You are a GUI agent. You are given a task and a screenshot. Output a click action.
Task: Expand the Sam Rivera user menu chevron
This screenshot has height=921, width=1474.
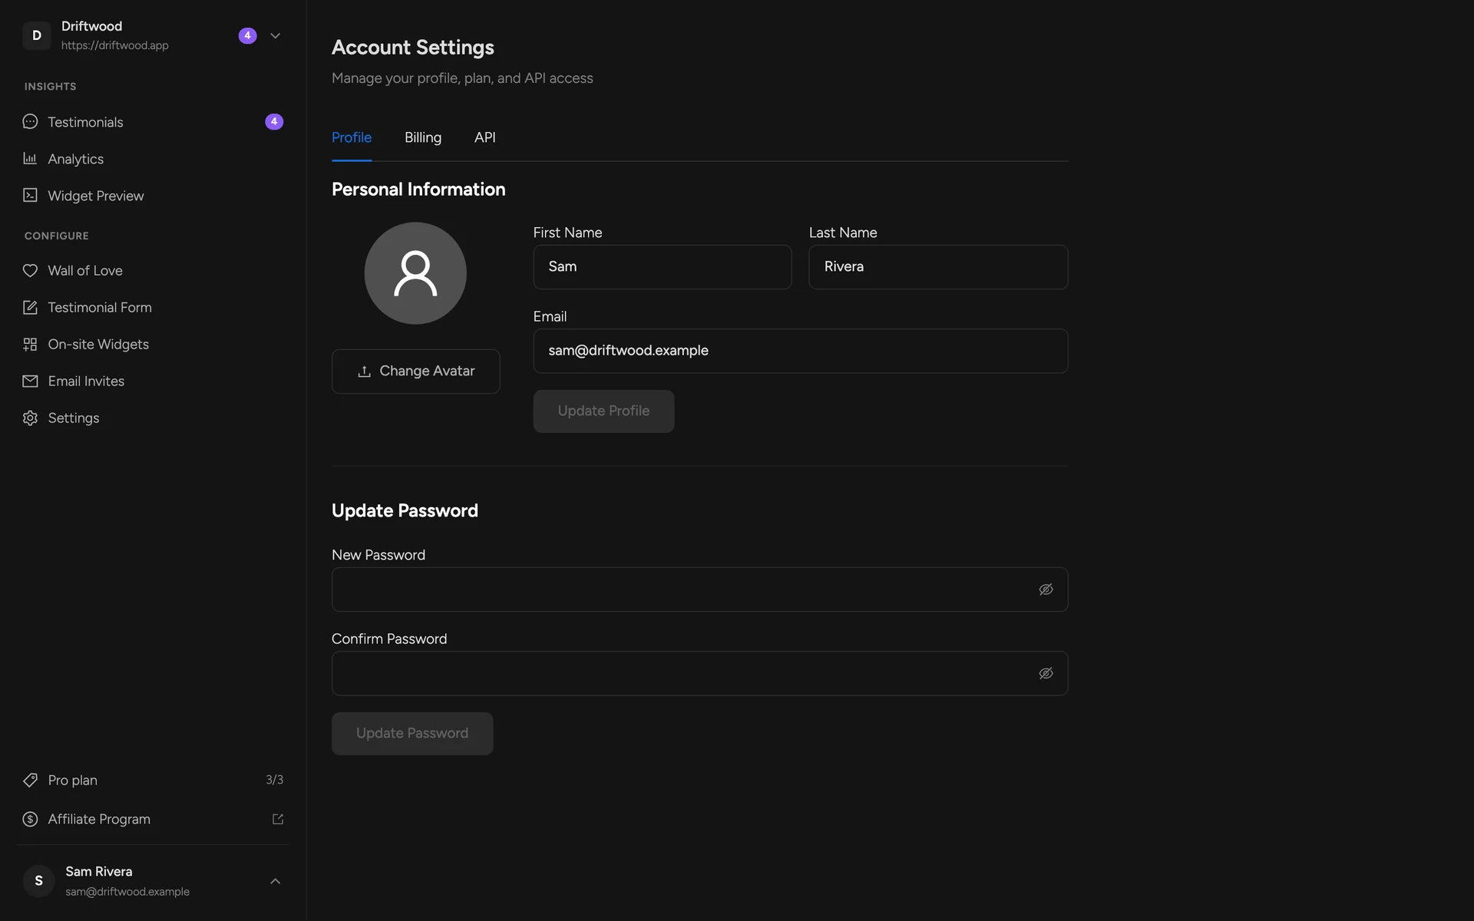(x=275, y=881)
